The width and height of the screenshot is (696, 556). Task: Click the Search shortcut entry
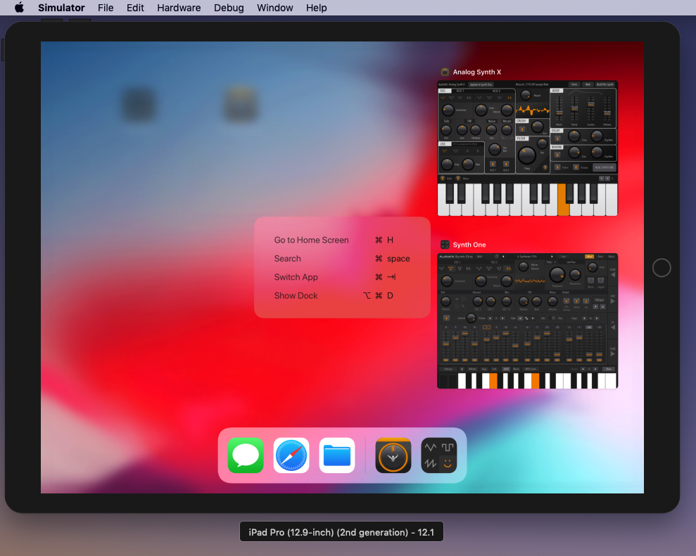(342, 259)
